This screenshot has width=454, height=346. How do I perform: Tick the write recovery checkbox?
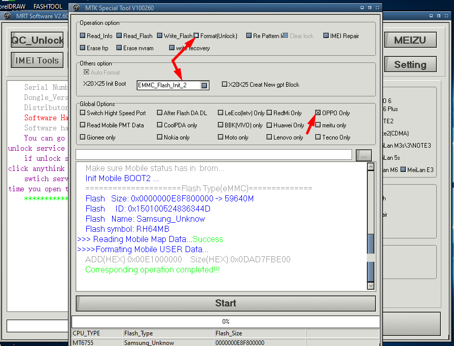pos(171,48)
